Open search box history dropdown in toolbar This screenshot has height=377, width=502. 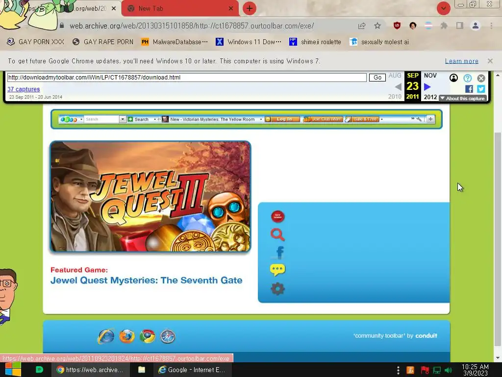(x=122, y=119)
